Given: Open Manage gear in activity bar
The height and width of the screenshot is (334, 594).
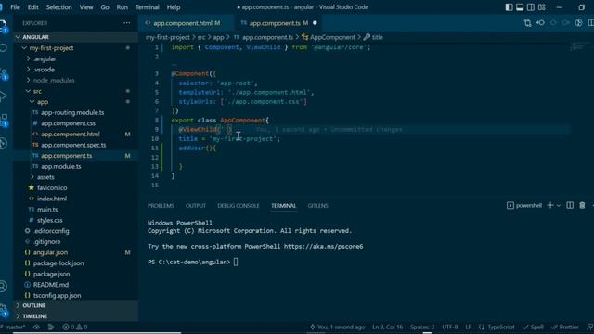Looking at the screenshot, I should (4, 310).
